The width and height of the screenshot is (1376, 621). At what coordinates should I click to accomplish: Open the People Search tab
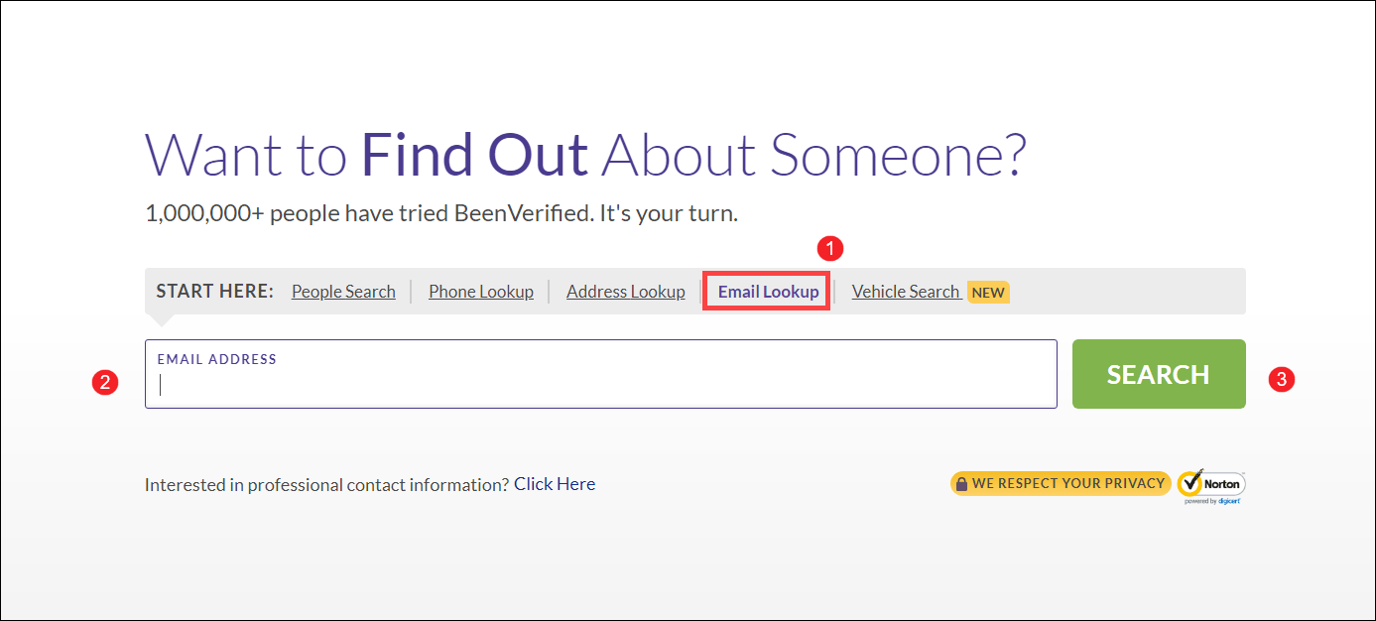(x=343, y=292)
